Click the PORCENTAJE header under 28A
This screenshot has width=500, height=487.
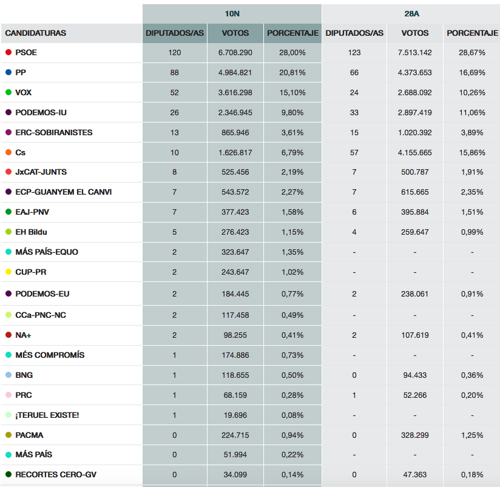click(472, 33)
